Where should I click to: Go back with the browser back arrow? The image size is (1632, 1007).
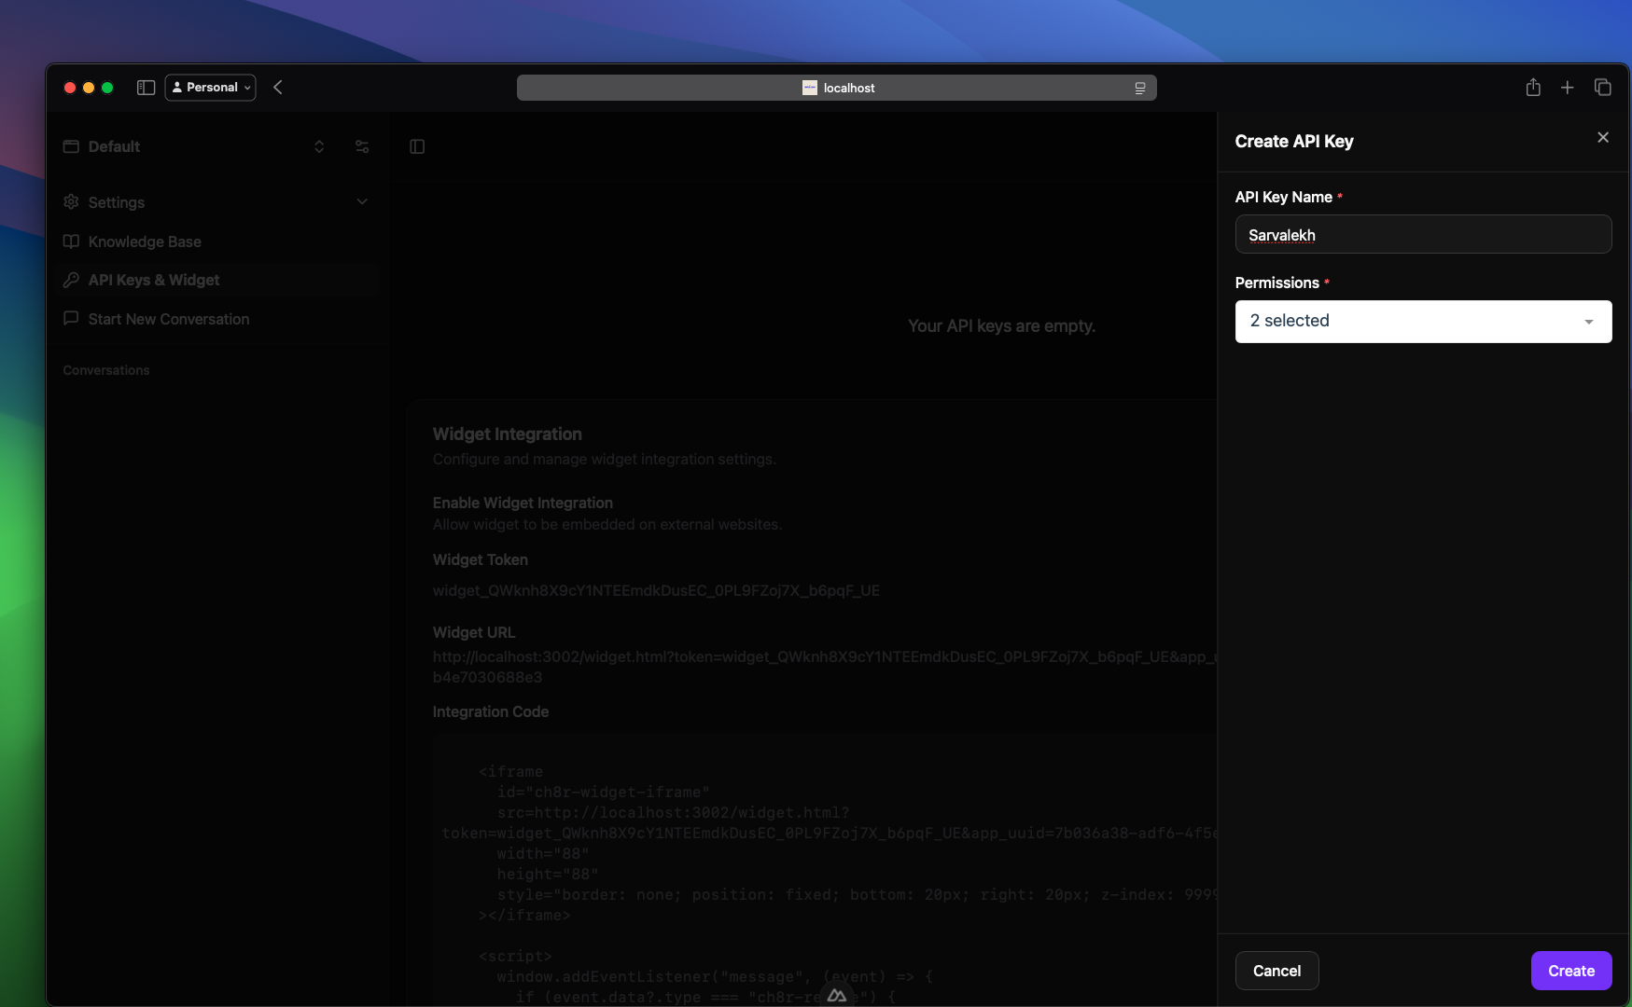278,88
